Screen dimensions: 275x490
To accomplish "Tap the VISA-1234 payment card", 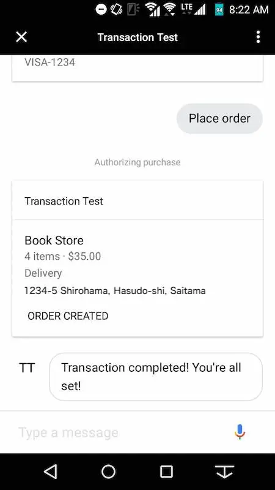I will [x=137, y=68].
